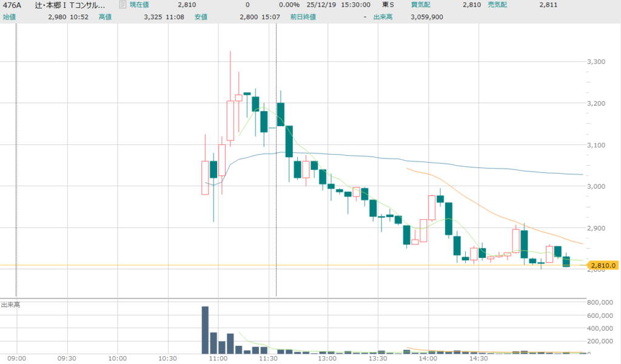This screenshot has width=621, height=364.
Task: Click the 3,300 label on price axis
Action: [x=597, y=62]
